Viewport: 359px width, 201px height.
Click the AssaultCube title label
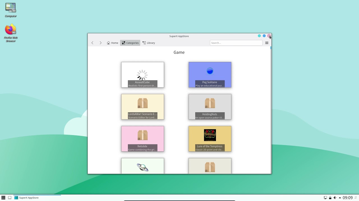pyautogui.click(x=142, y=82)
